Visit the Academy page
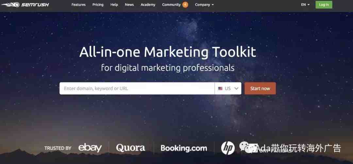Screen dimensions: 353x164 point(148,5)
